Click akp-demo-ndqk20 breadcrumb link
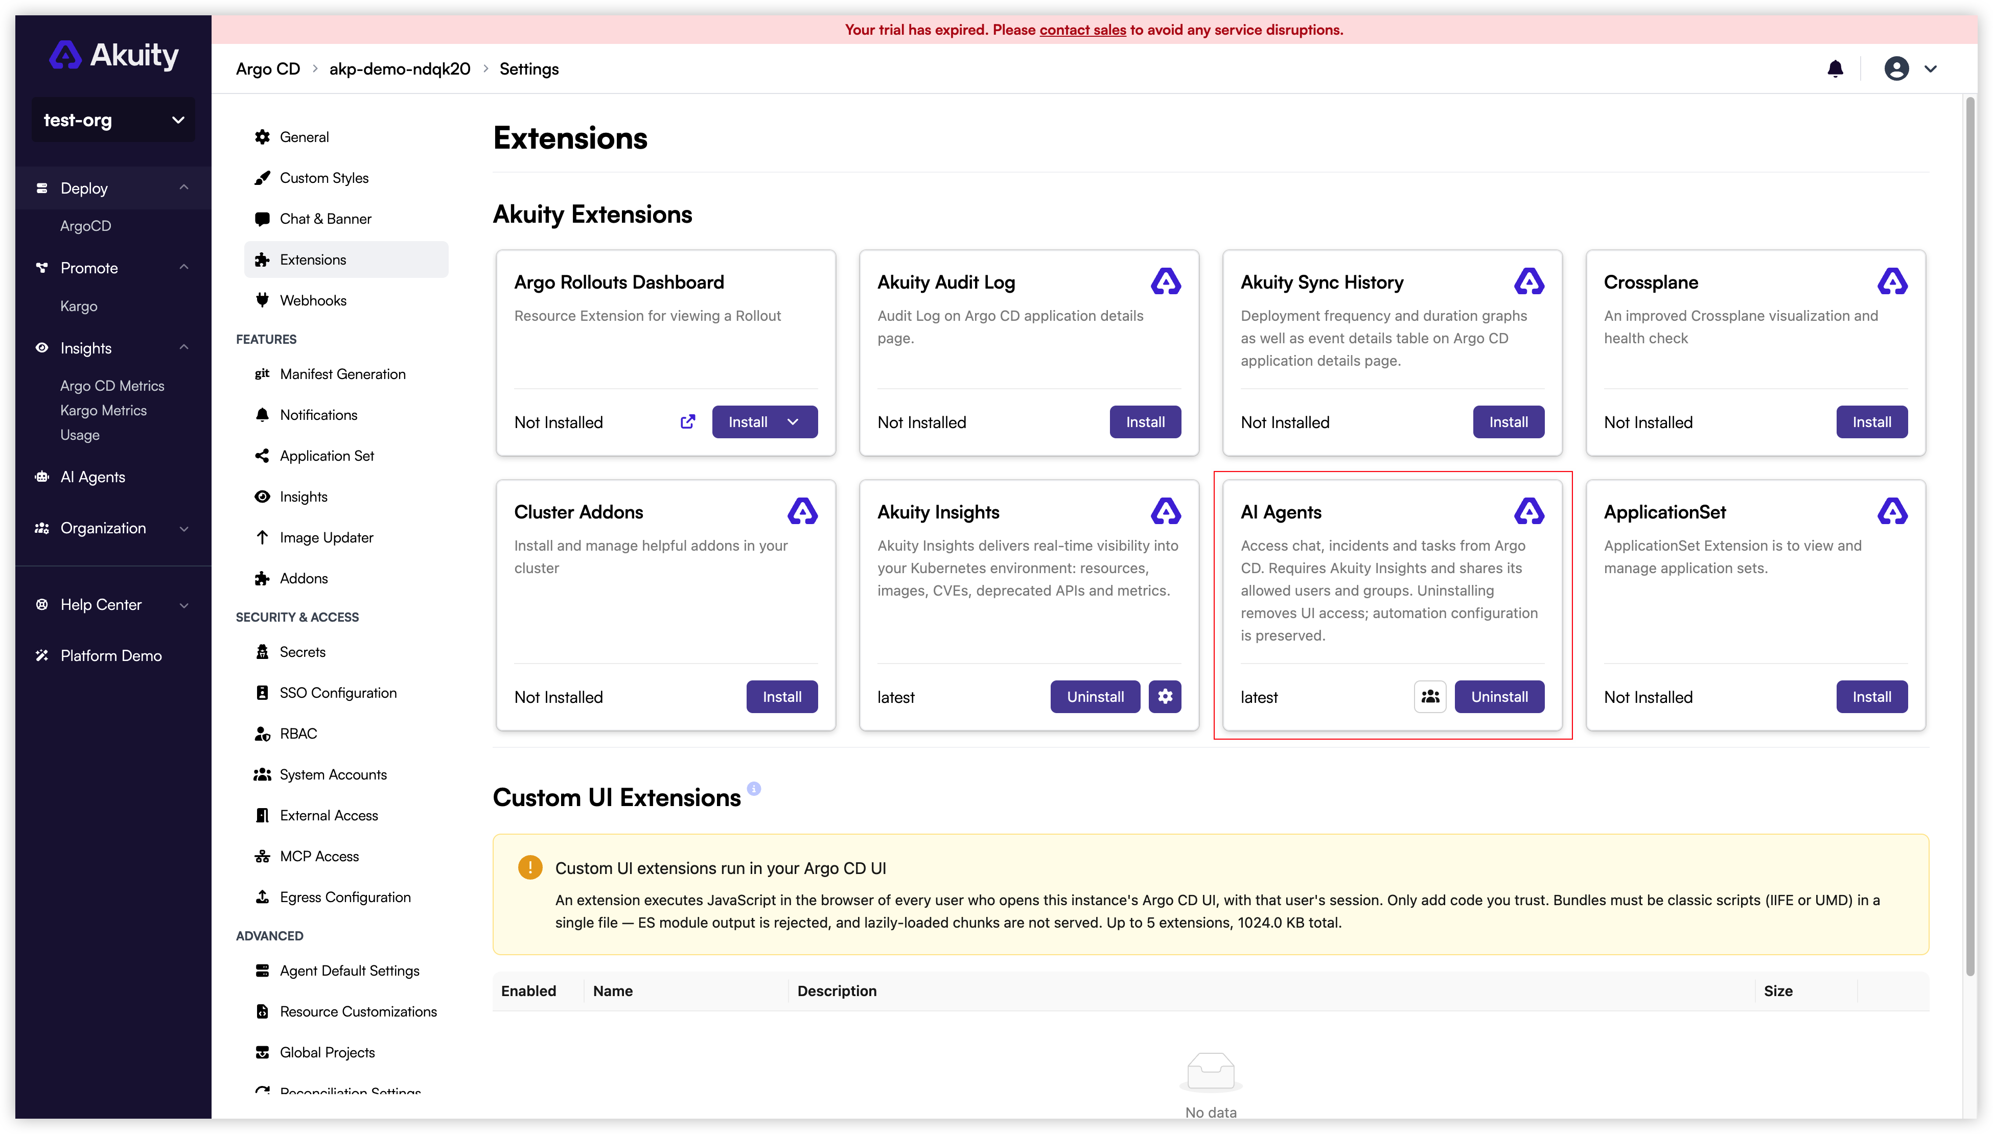Image resolution: width=1993 pixels, height=1134 pixels. (x=400, y=68)
